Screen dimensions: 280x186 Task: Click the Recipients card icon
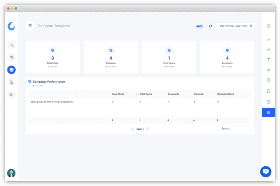point(227,50)
